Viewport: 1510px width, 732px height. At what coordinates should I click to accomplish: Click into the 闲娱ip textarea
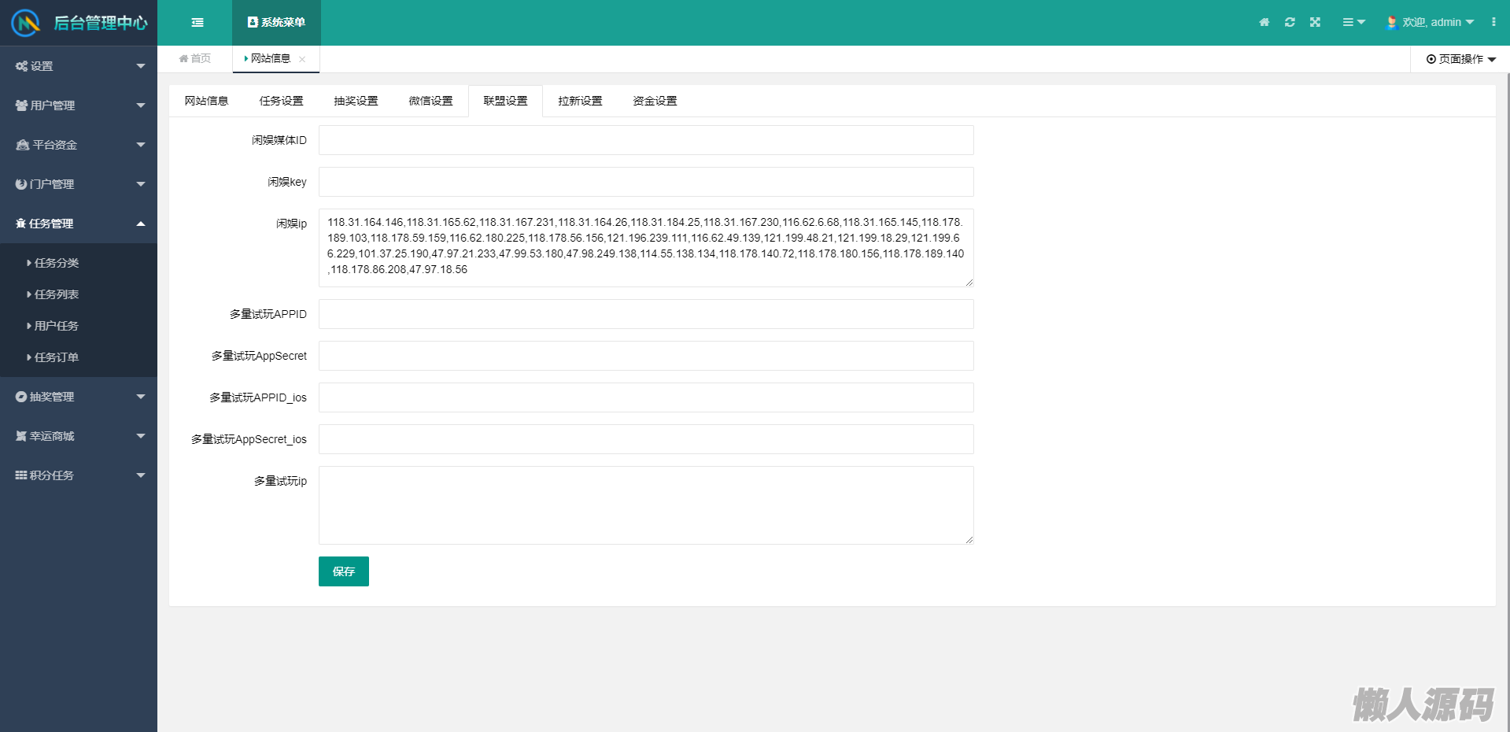pyautogui.click(x=646, y=248)
